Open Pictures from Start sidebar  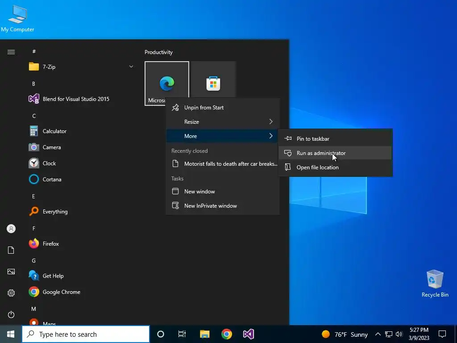(x=11, y=272)
